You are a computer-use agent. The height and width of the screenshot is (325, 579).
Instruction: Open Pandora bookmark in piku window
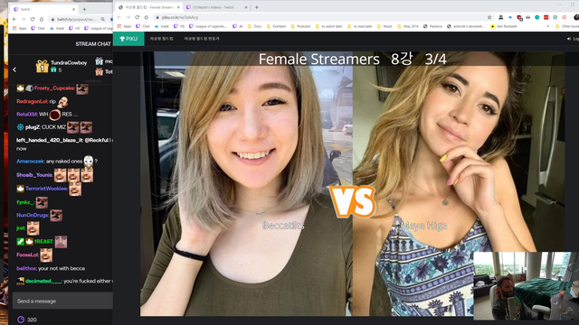click(x=432, y=26)
